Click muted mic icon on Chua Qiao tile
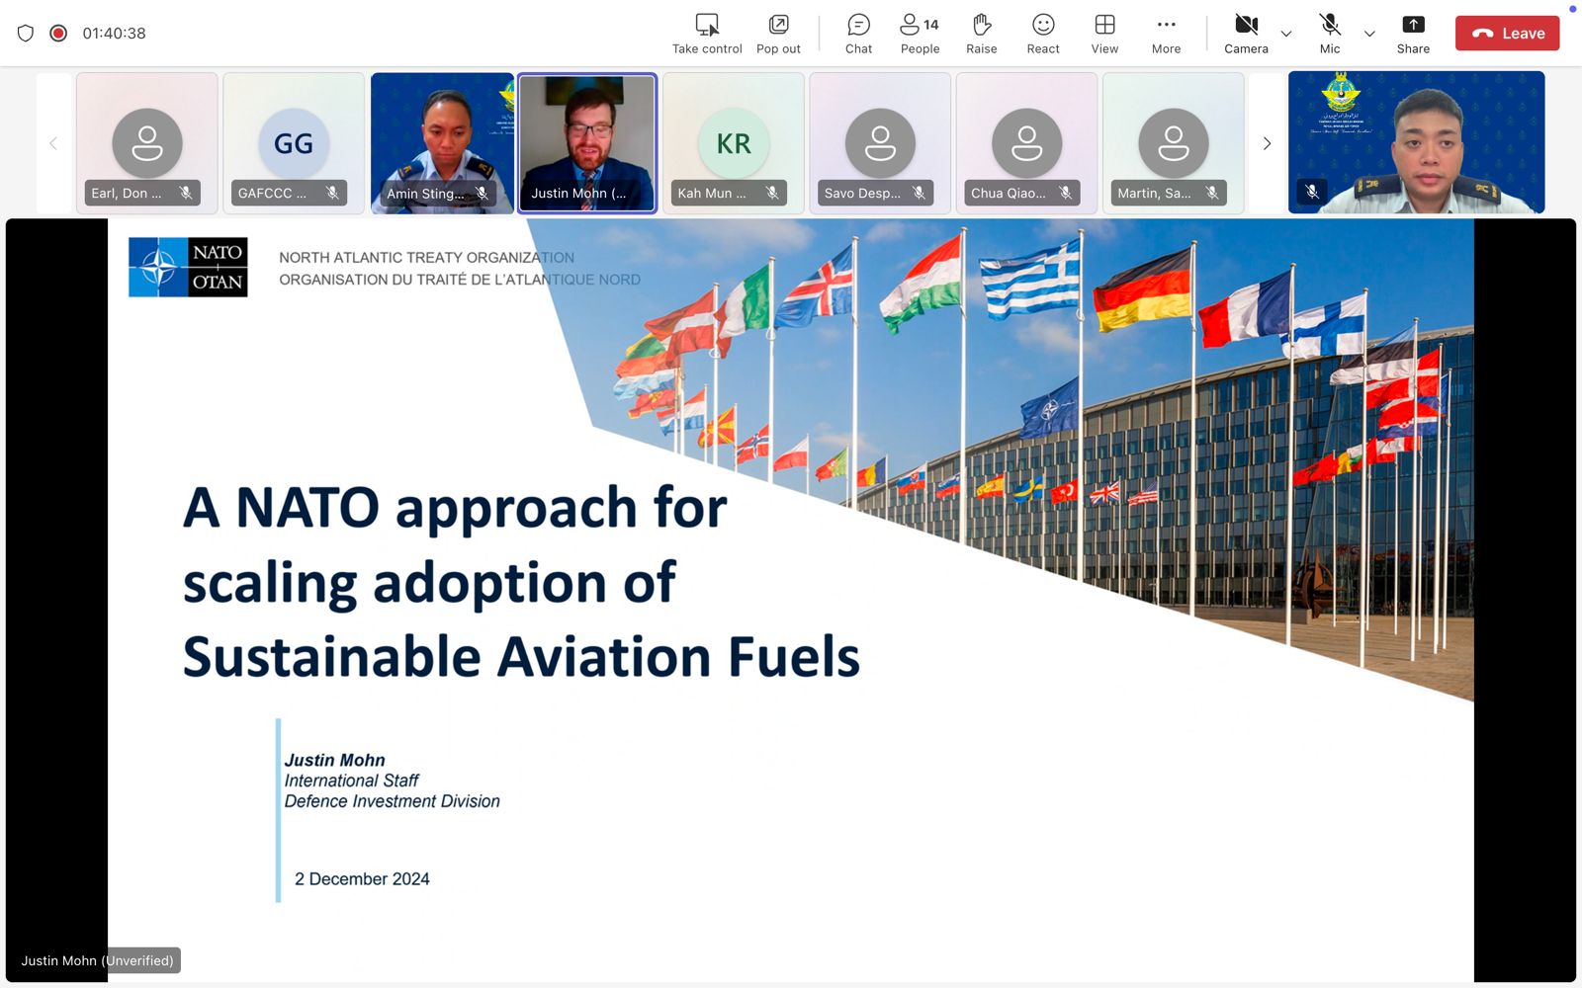Image resolution: width=1582 pixels, height=988 pixels. pos(1065,193)
